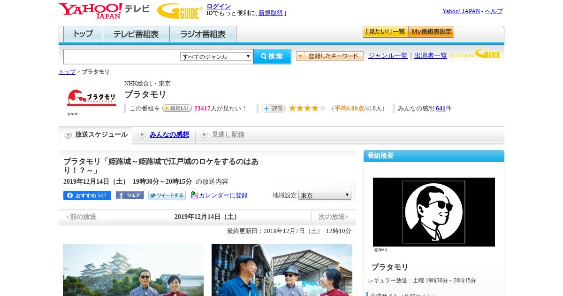Click the Facebook おすすめ 547 button

coord(87,195)
